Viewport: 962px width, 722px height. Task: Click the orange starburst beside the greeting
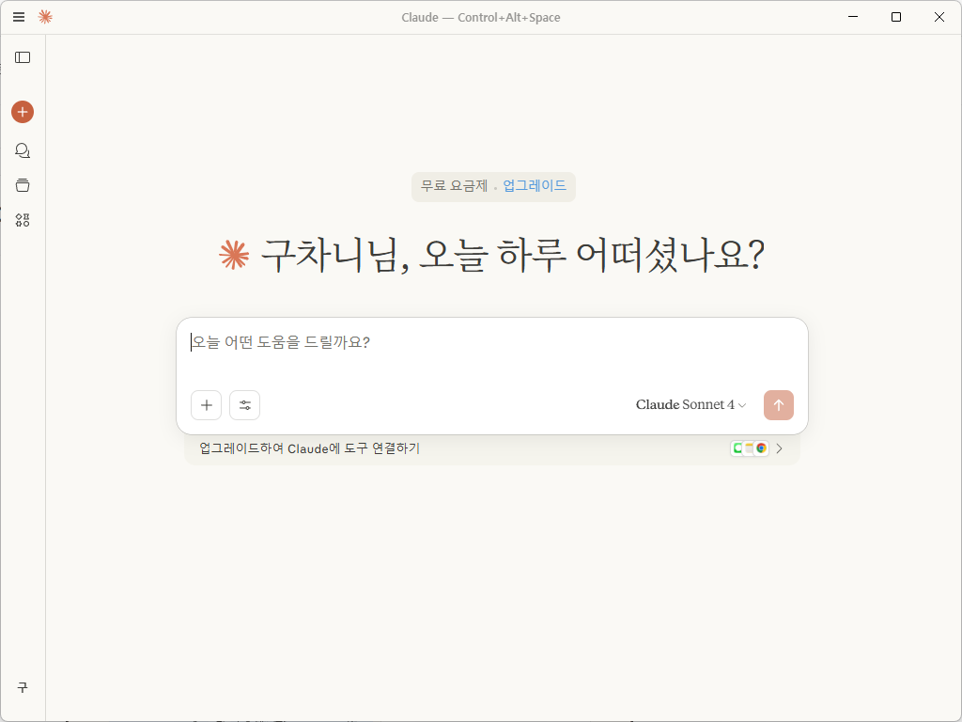pos(234,255)
